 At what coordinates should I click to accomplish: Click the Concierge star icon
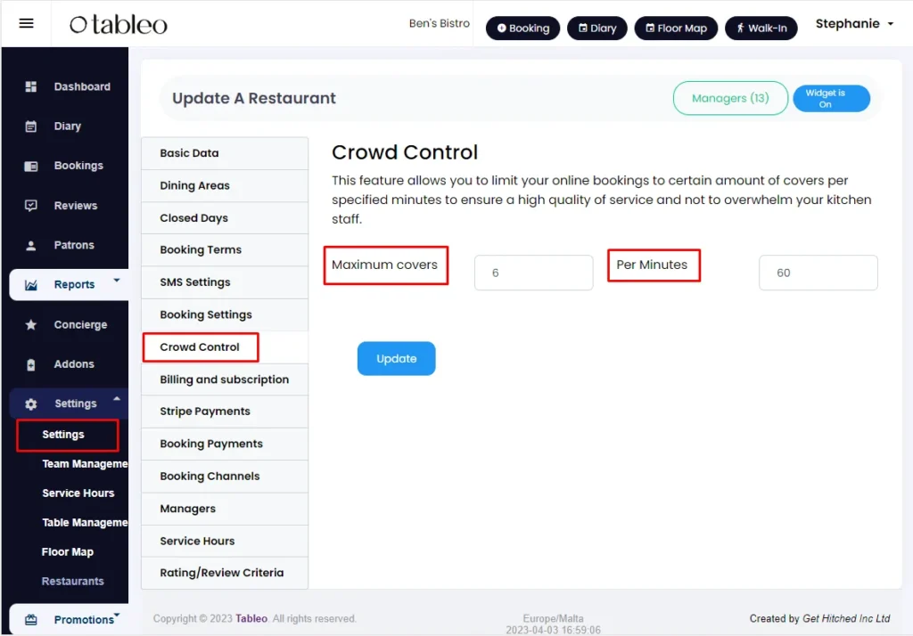(x=31, y=325)
